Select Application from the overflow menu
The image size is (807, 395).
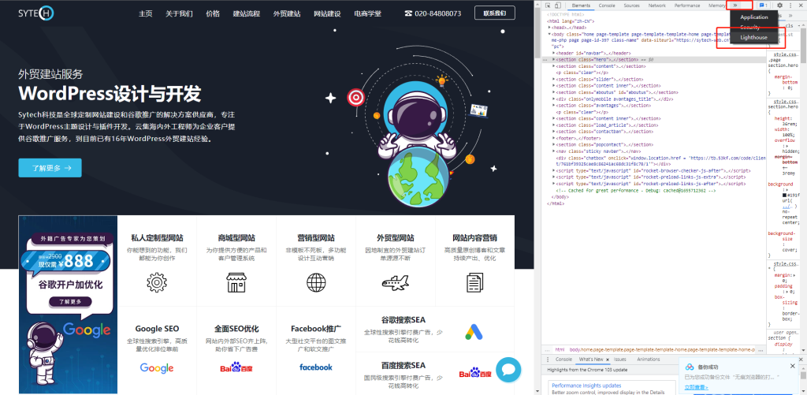tap(753, 17)
